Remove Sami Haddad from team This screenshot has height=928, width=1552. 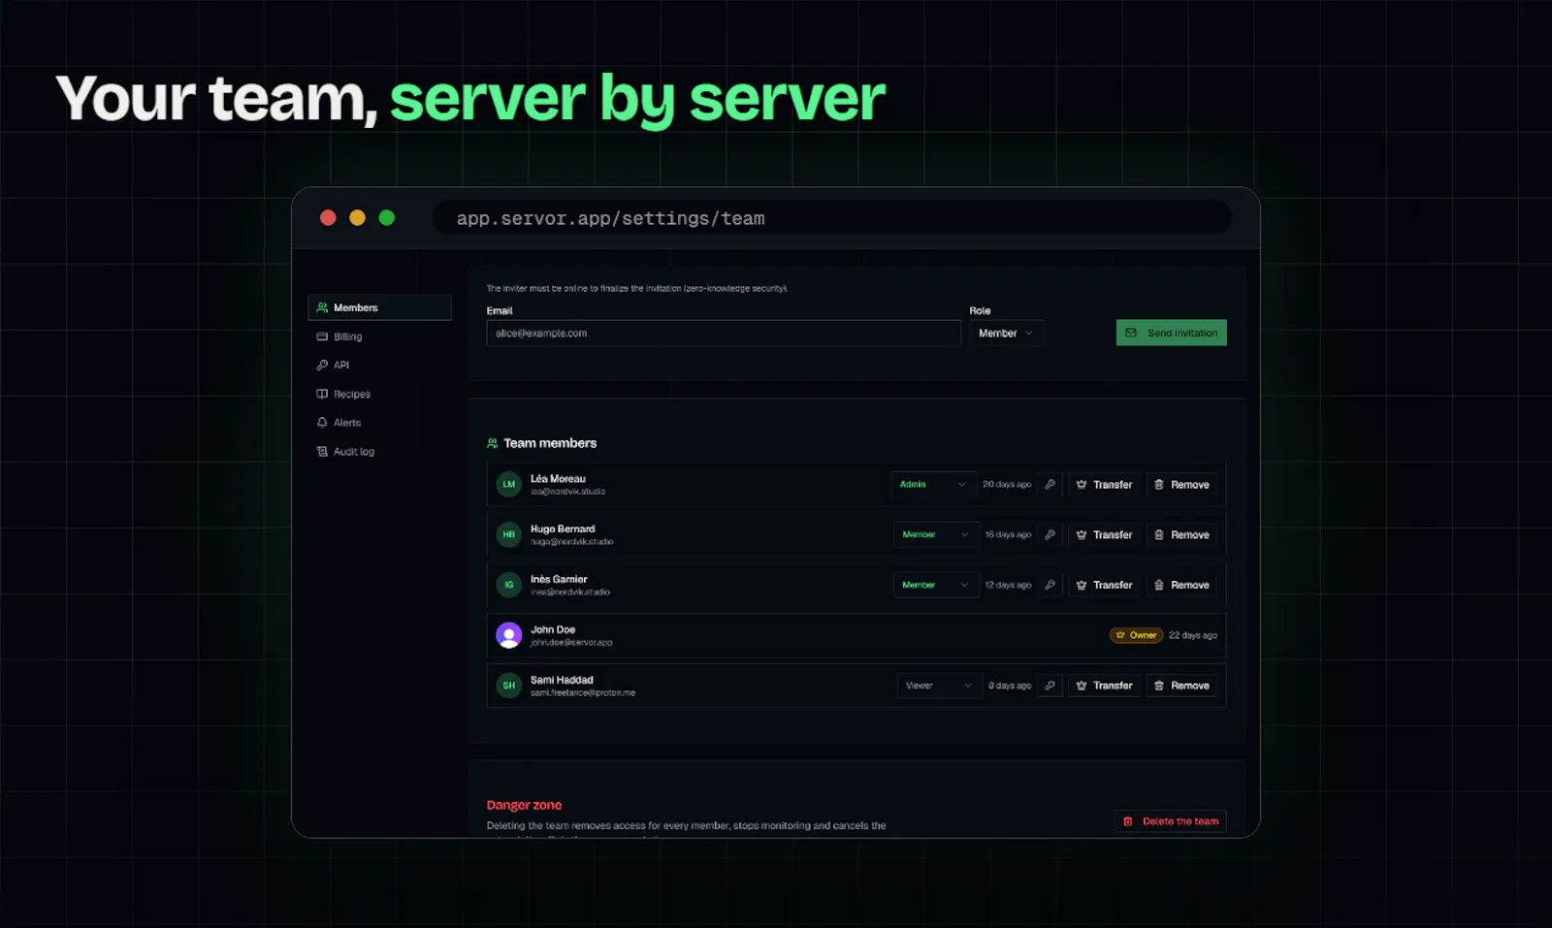[1181, 686]
